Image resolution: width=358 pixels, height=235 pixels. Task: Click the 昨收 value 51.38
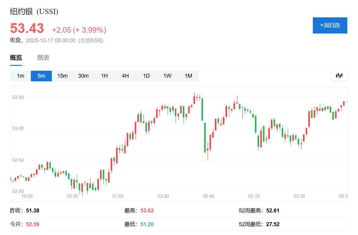33,211
